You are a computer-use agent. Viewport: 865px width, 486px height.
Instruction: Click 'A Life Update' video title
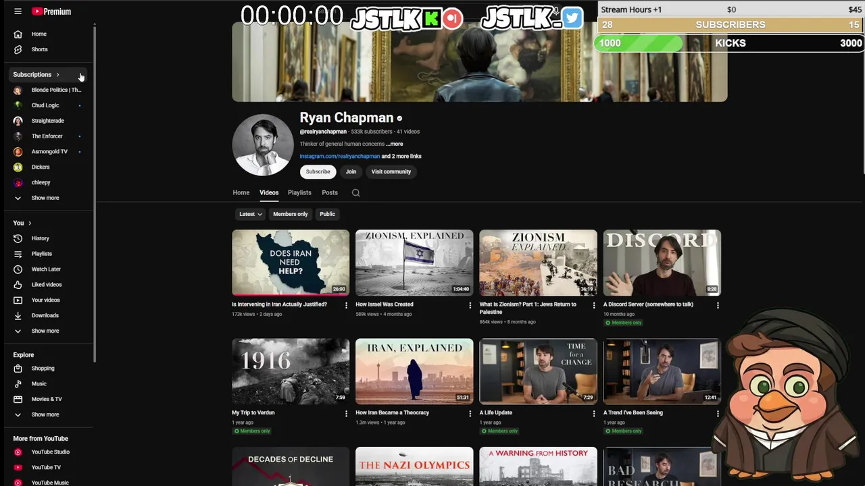[496, 413]
